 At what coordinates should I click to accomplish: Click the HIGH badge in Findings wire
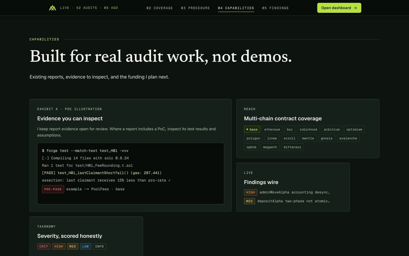click(251, 192)
